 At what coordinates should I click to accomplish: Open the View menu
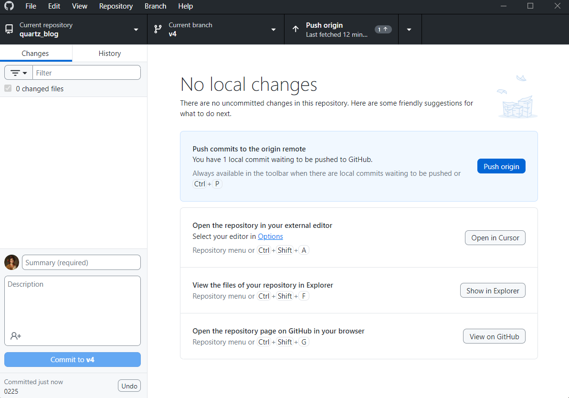79,6
